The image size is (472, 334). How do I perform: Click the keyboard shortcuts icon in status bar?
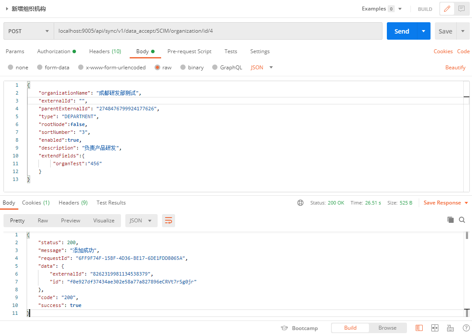click(450, 328)
